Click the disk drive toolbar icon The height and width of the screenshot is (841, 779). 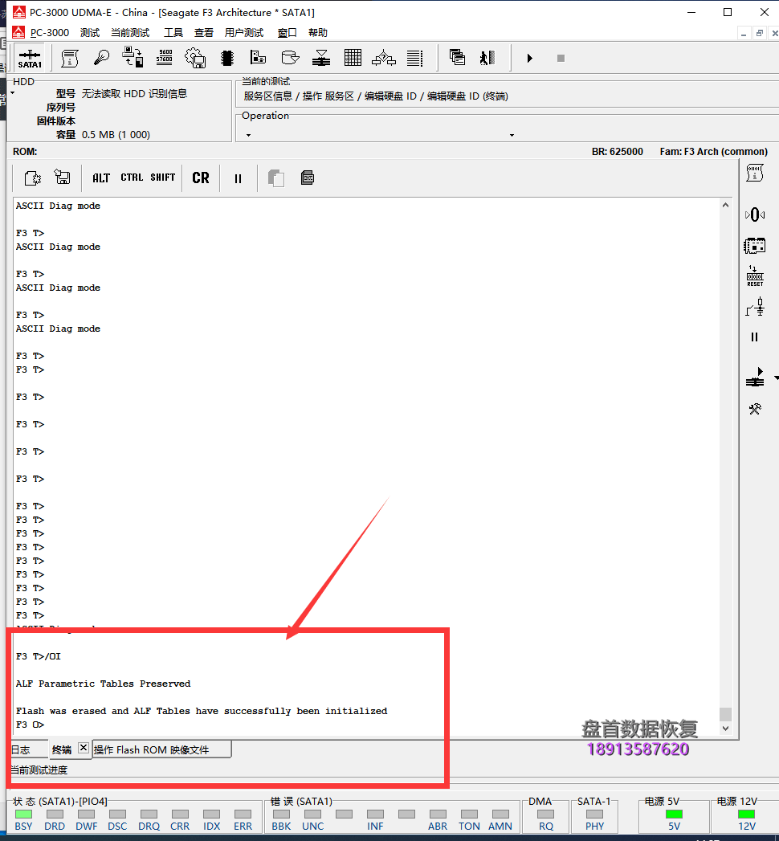point(289,57)
